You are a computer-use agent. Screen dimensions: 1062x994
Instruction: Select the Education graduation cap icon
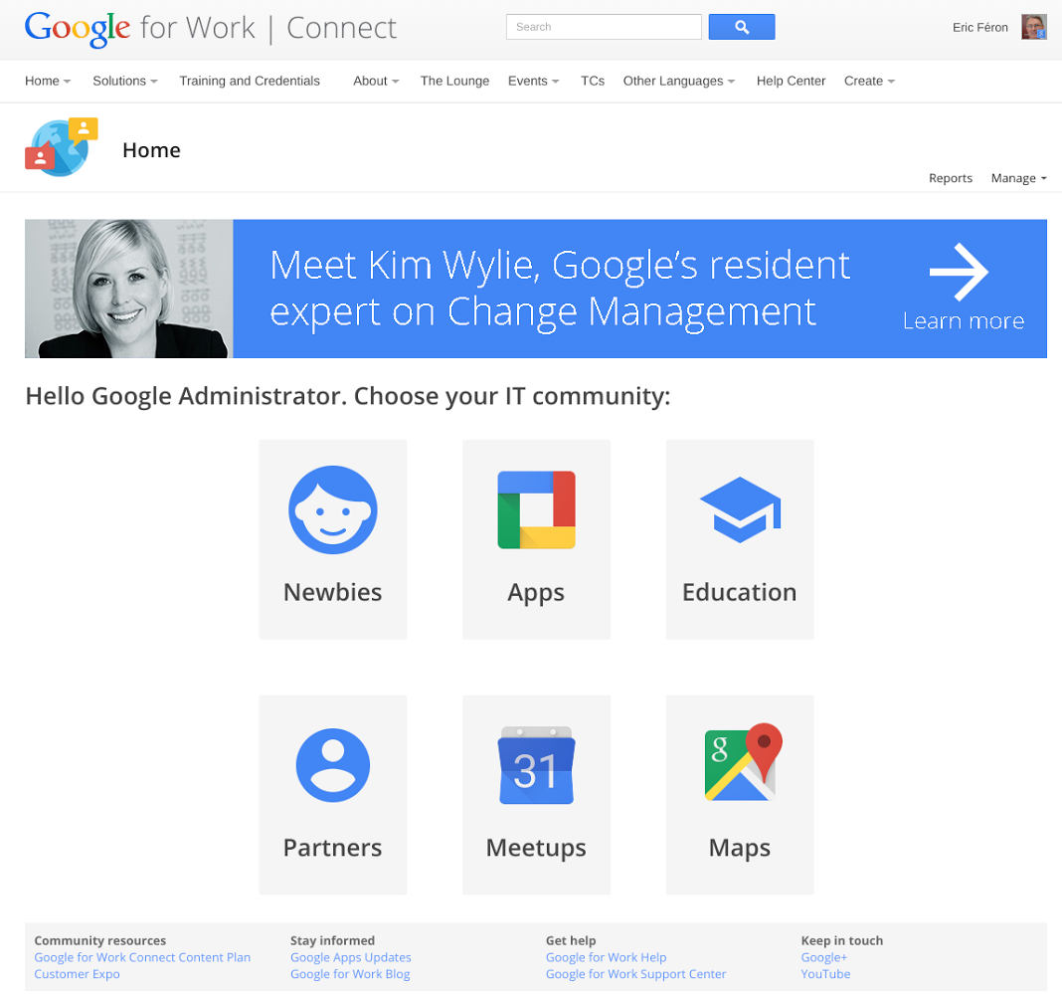pyautogui.click(x=740, y=509)
